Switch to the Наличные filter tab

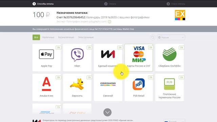point(48,37)
